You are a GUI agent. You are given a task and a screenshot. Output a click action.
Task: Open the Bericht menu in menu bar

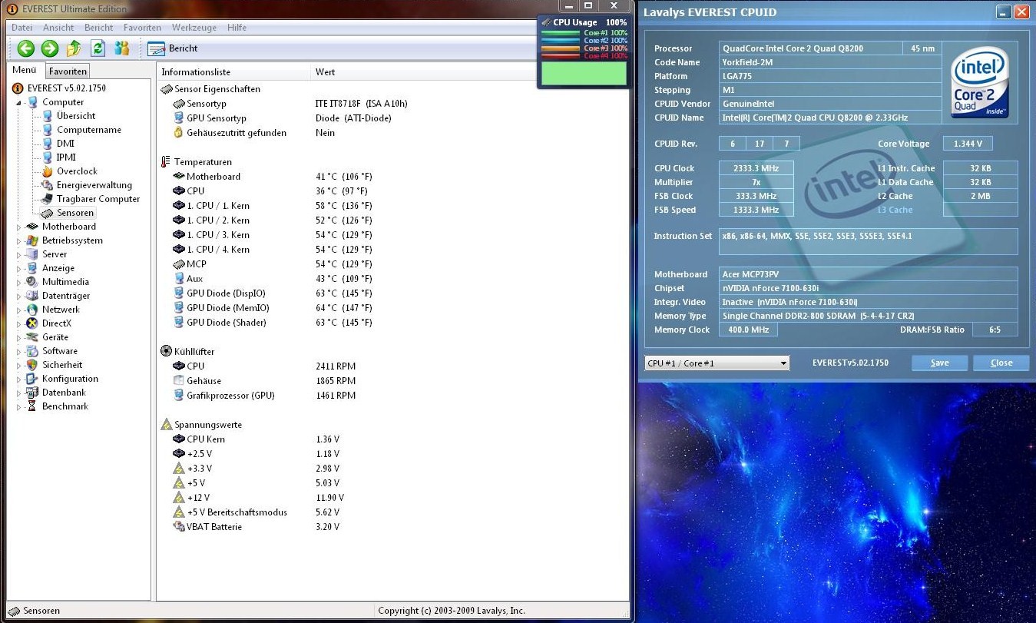[x=99, y=27]
